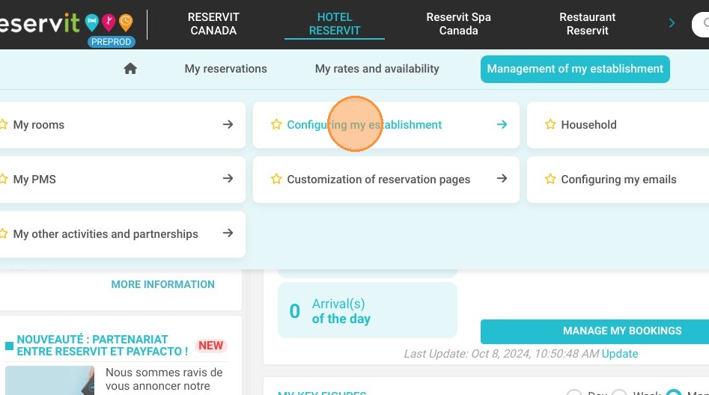This screenshot has height=395, width=709.
Task: Arrow on My other activities and partnerships
Action: click(x=228, y=233)
